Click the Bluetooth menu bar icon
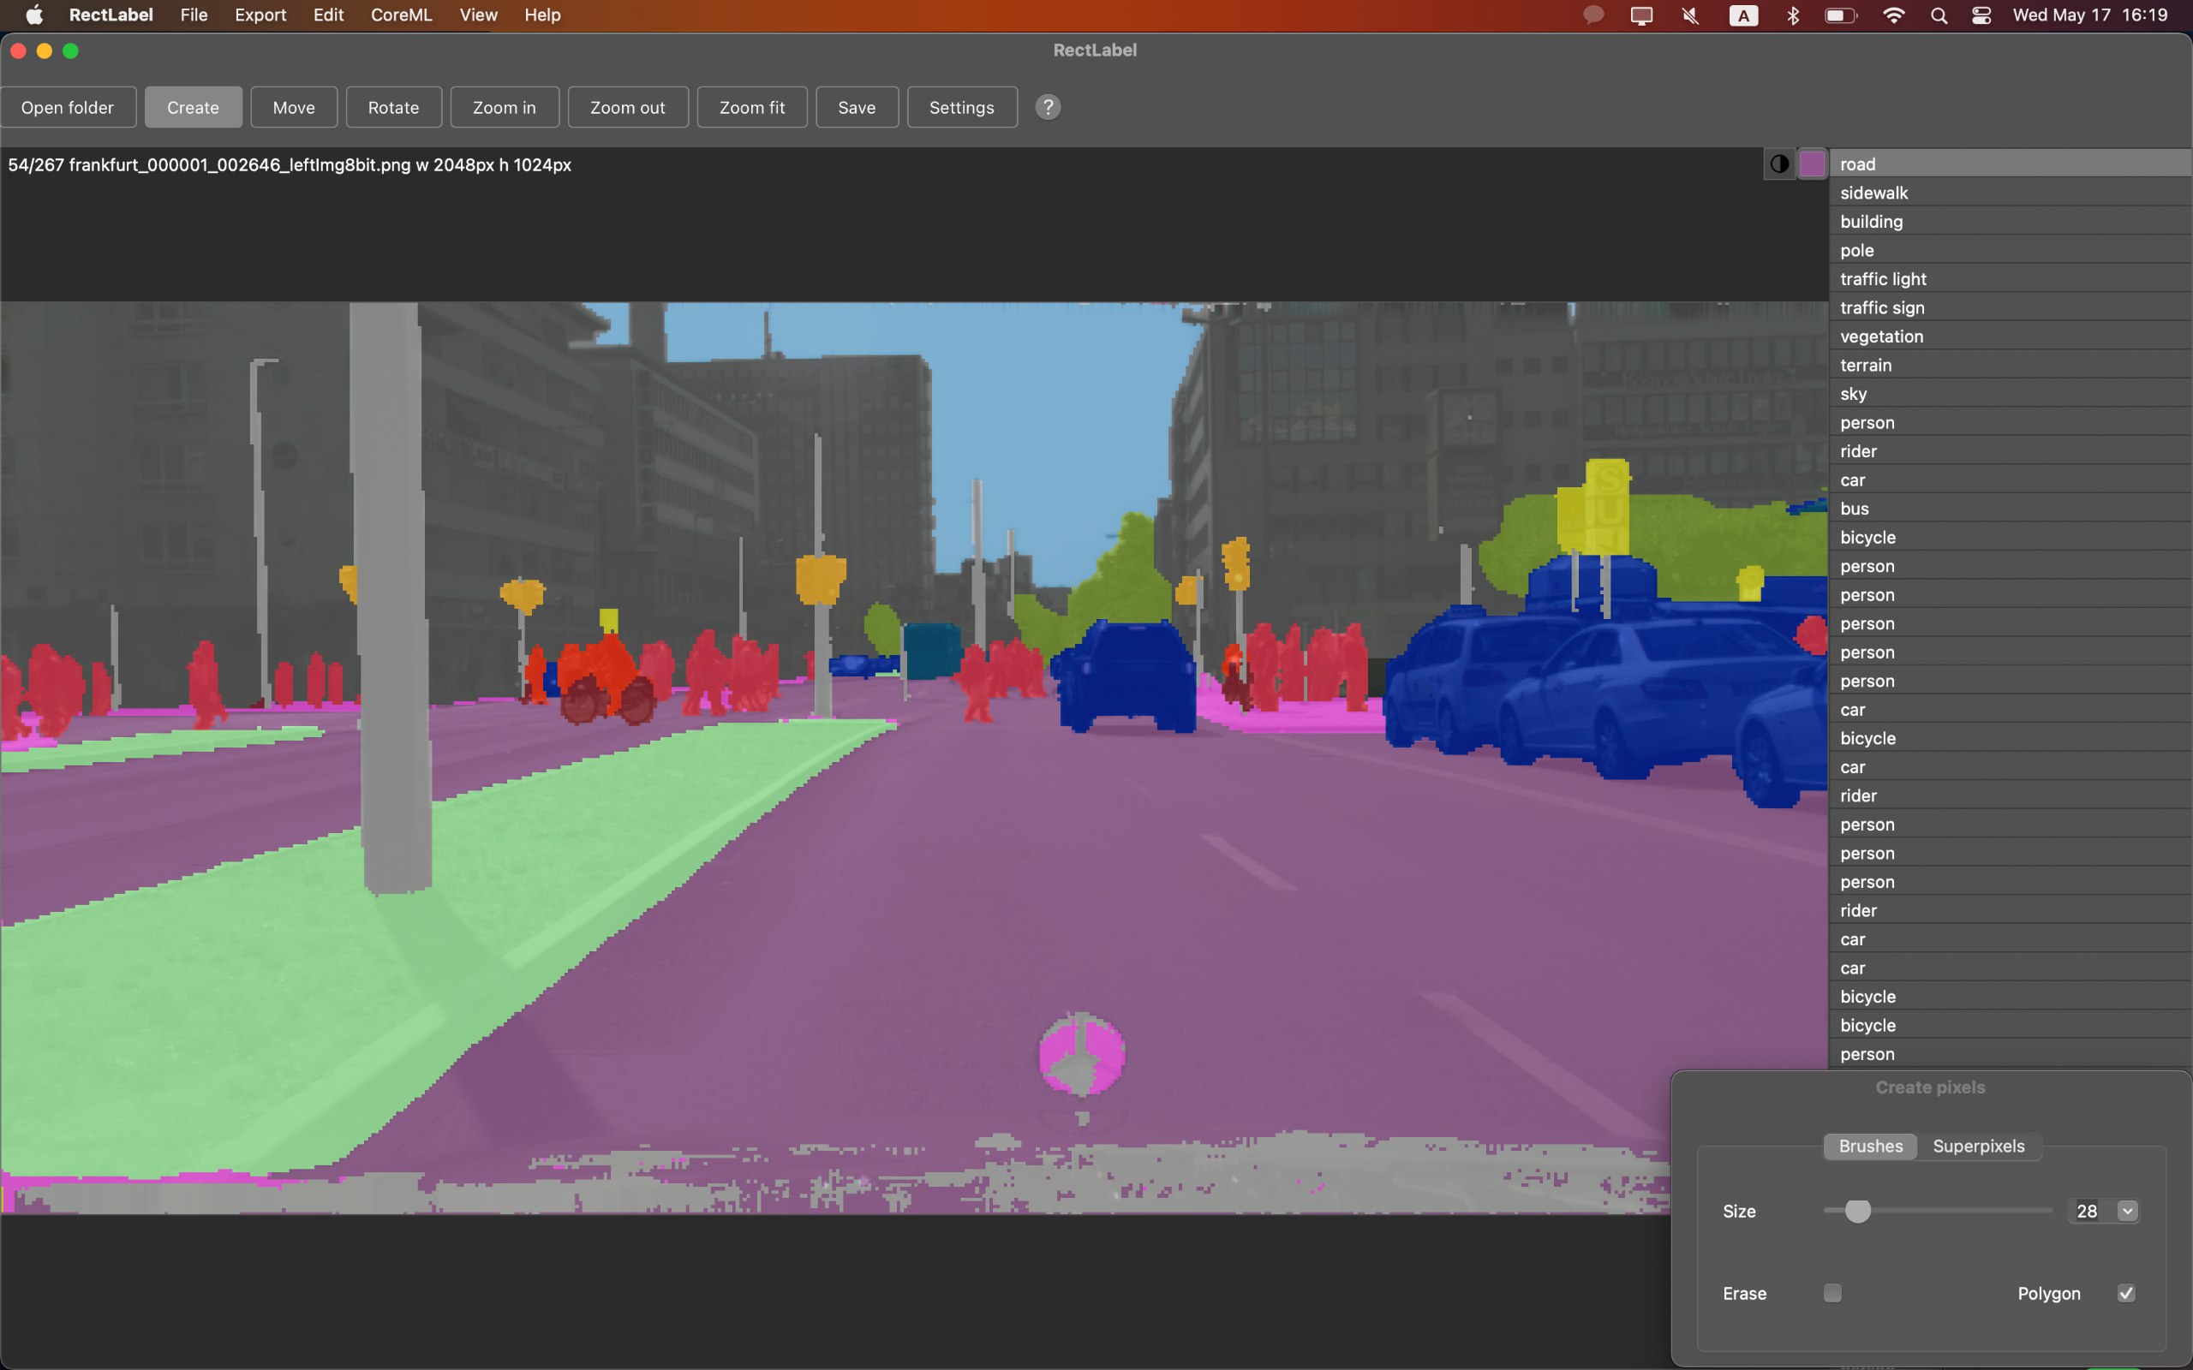Viewport: 2193px width, 1370px height. pyautogui.click(x=1792, y=15)
